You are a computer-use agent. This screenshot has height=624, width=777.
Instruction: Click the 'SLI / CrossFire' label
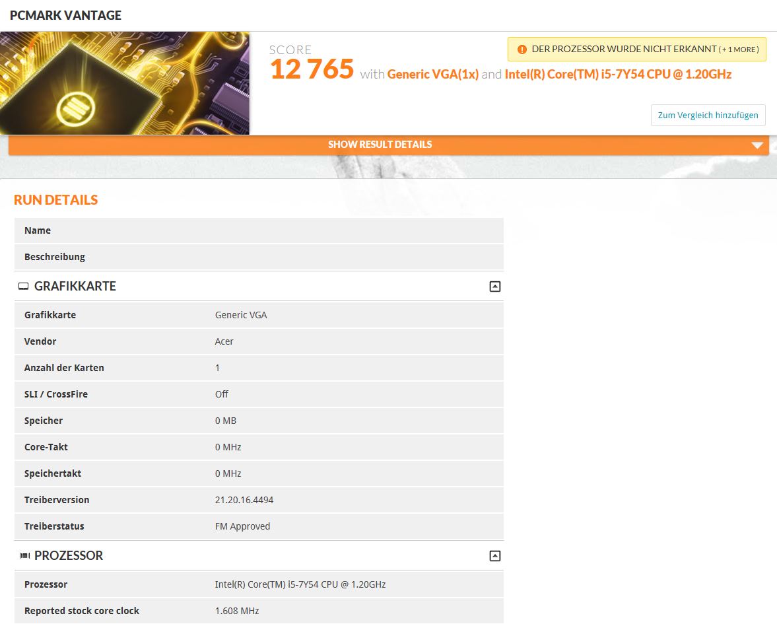[x=56, y=394]
